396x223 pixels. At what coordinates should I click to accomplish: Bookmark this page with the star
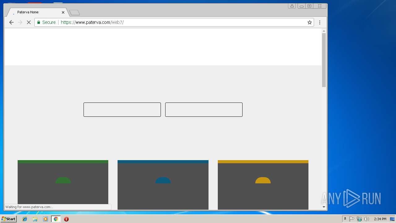tap(309, 22)
